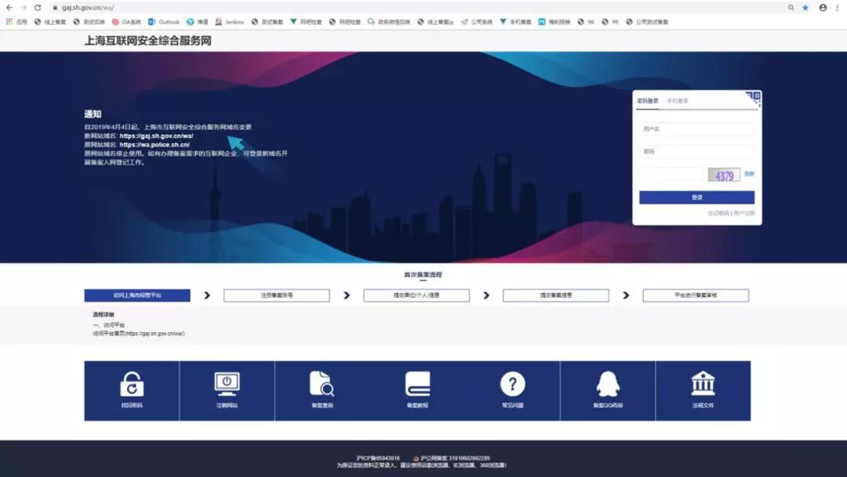Switch to QR code login corner icon

tap(754, 98)
